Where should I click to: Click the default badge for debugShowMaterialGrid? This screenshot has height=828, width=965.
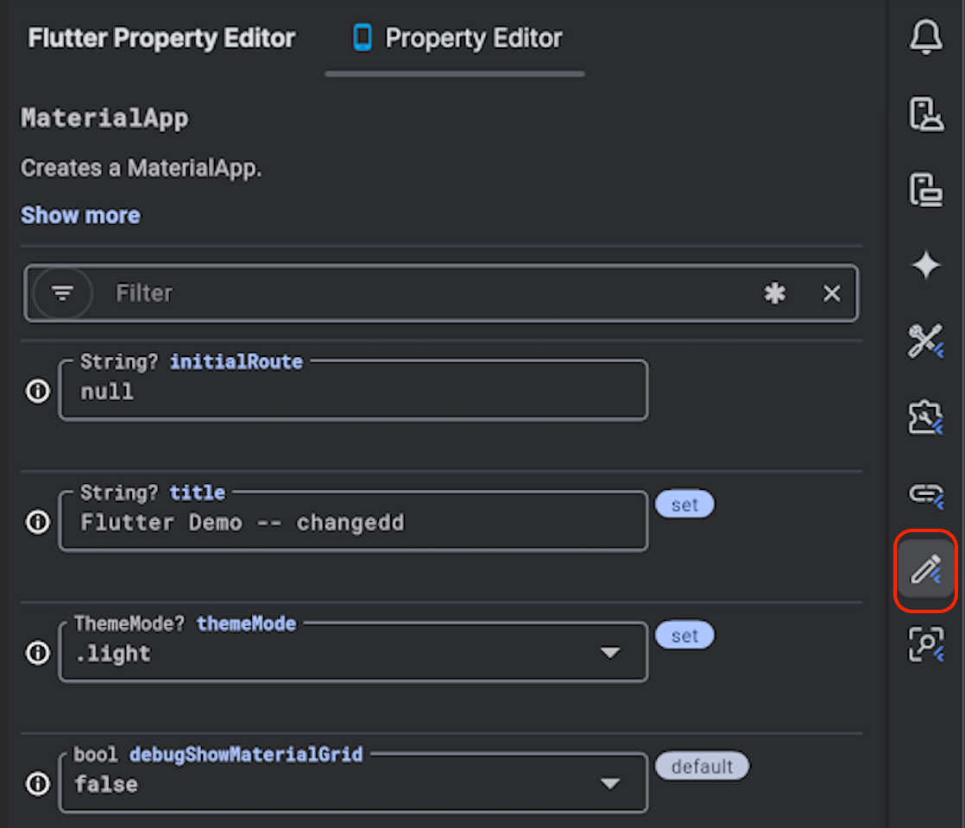click(x=703, y=766)
